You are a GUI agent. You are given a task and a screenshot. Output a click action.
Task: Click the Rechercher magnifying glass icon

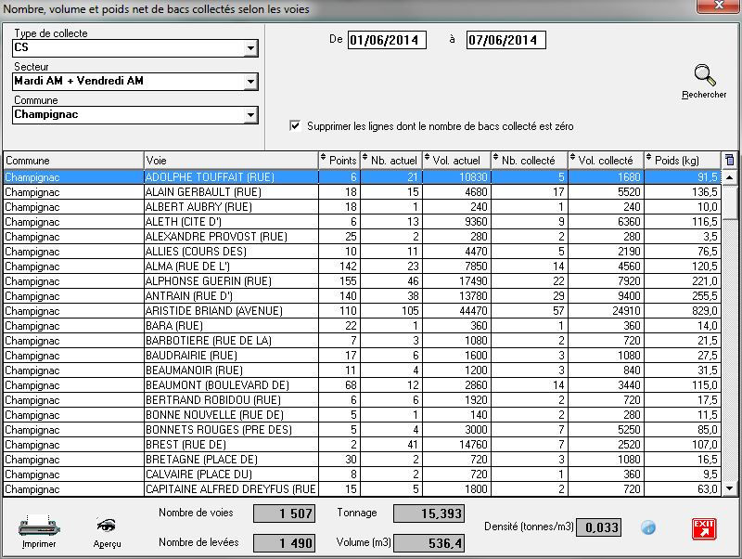pos(704,75)
